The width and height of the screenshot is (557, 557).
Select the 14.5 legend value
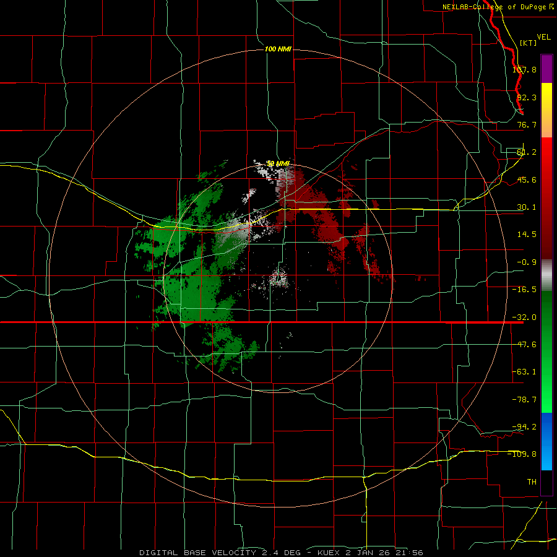[x=527, y=235]
